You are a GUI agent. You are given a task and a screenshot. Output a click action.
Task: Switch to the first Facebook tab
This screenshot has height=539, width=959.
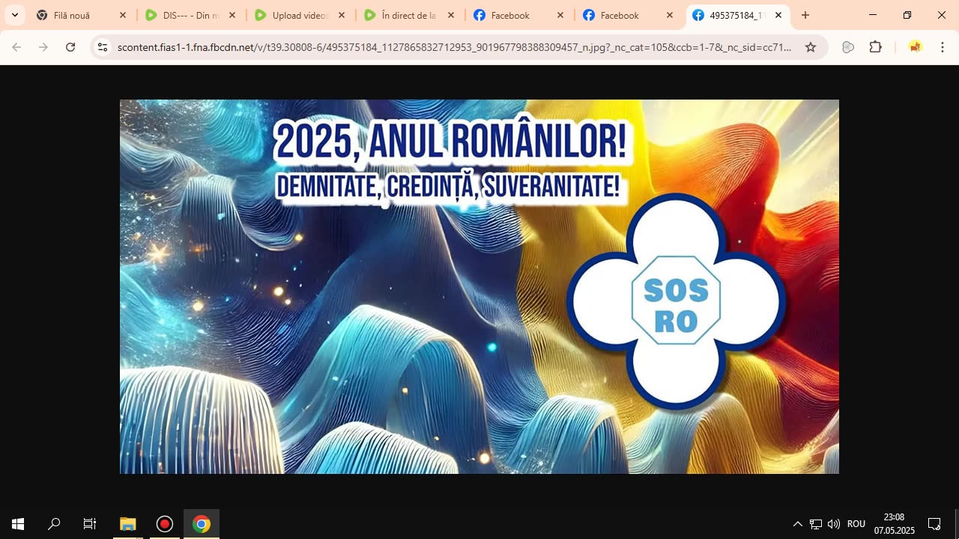click(519, 15)
